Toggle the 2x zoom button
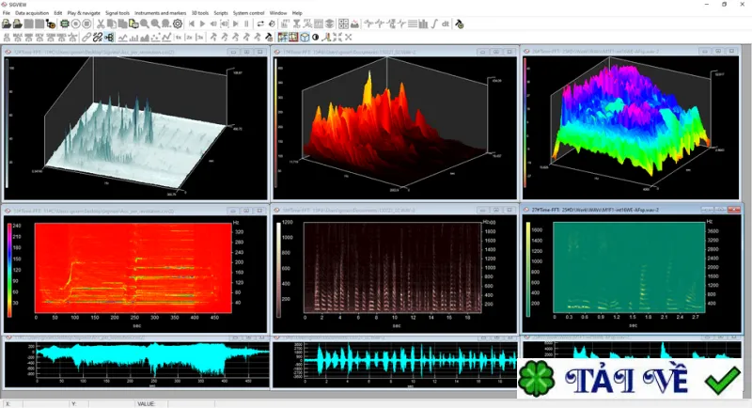The image size is (752, 408). click(190, 37)
